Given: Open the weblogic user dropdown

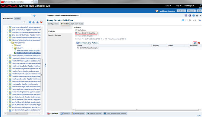Looking at the screenshot, I should click(189, 6).
